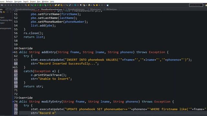The width and height of the screenshot is (207, 116).
Task: Launch Debug with the green bug icon
Action: [35, 5]
